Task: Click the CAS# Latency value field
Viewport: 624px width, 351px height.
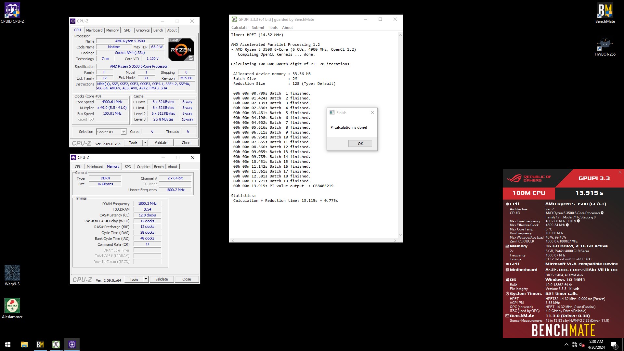Action: [x=147, y=215]
